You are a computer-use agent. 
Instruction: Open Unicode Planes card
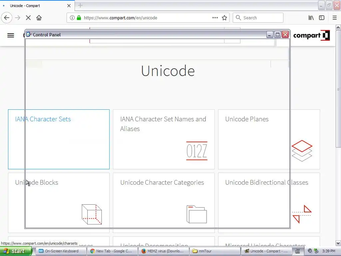269,139
